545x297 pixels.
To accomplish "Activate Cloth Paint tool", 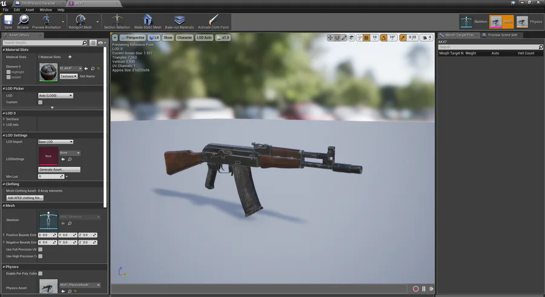I will coord(213,22).
